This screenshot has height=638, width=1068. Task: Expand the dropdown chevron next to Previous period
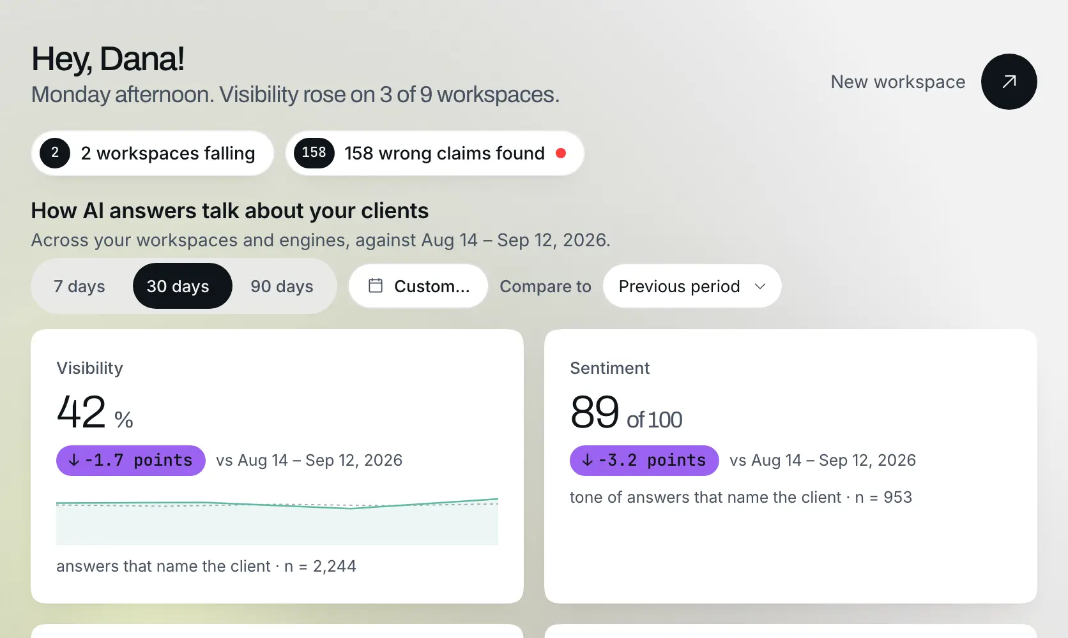pos(760,286)
